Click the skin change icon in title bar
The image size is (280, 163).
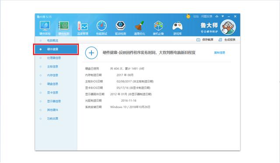217,16
